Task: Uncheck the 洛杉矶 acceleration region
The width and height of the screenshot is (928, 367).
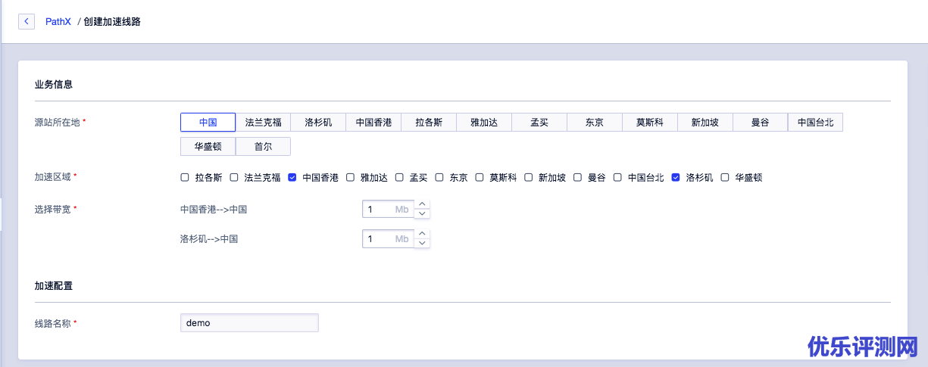Action: click(x=676, y=178)
